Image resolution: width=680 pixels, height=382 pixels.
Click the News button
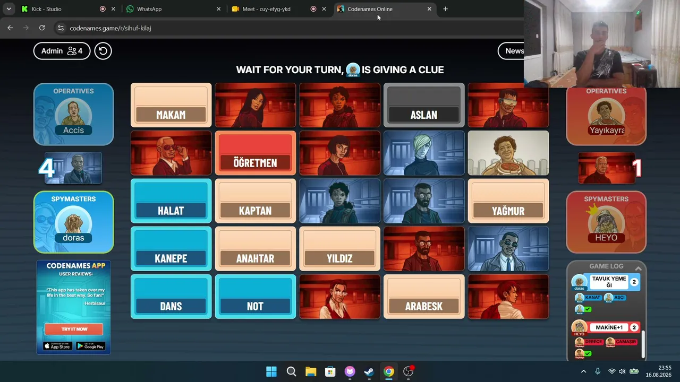pos(511,51)
